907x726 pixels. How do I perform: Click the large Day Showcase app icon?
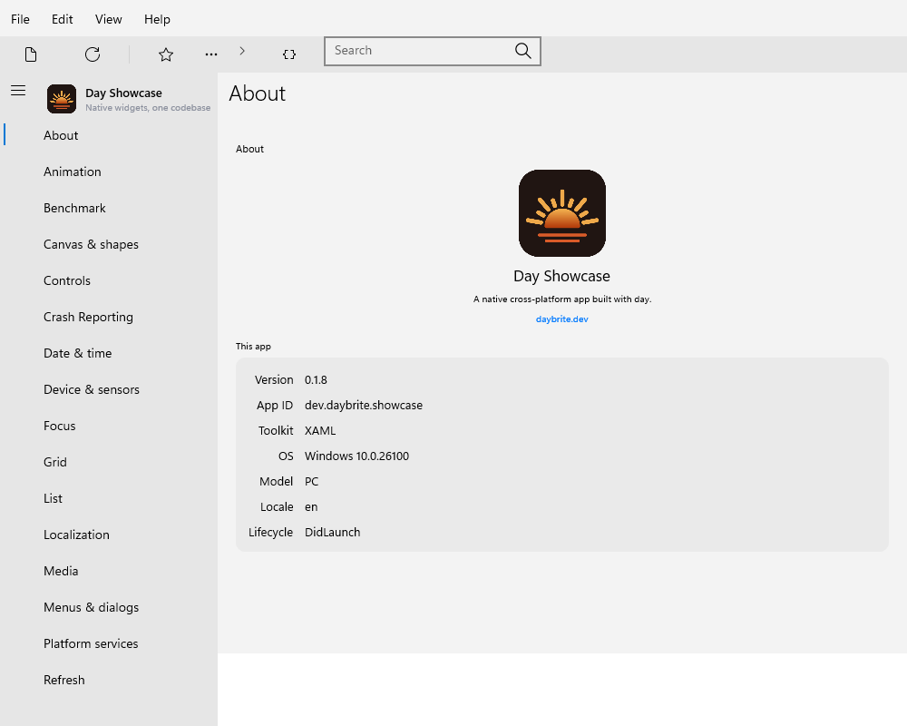coord(562,213)
